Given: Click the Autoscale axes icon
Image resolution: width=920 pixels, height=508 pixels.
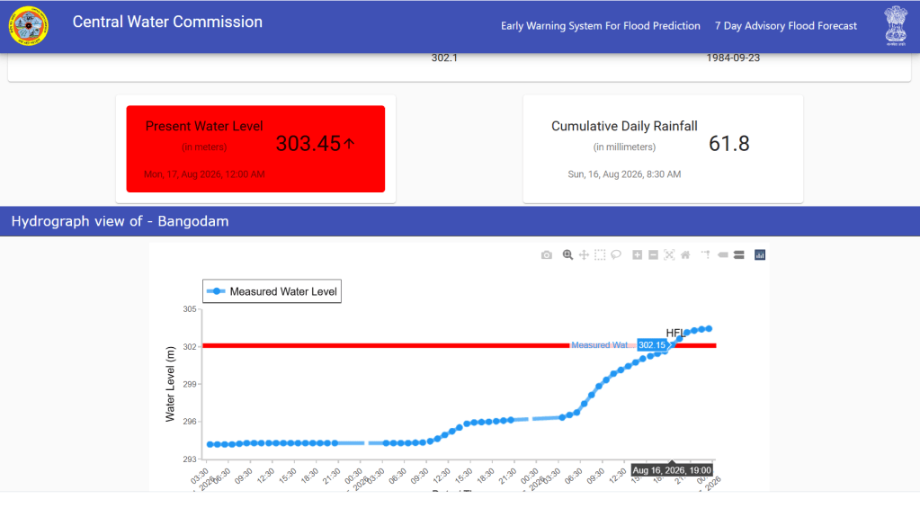Looking at the screenshot, I should (x=669, y=254).
